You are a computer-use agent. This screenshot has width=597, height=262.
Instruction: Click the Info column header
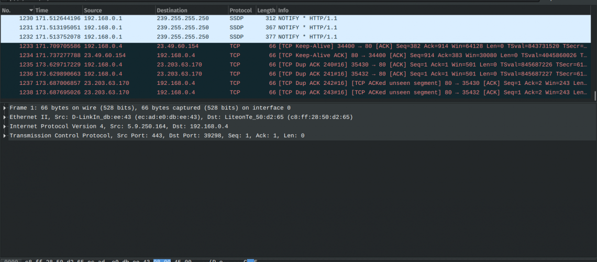(x=434, y=10)
